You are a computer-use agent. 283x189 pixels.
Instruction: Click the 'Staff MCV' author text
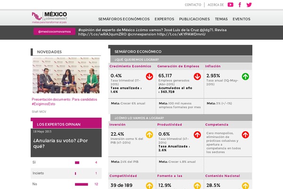tap(39, 112)
